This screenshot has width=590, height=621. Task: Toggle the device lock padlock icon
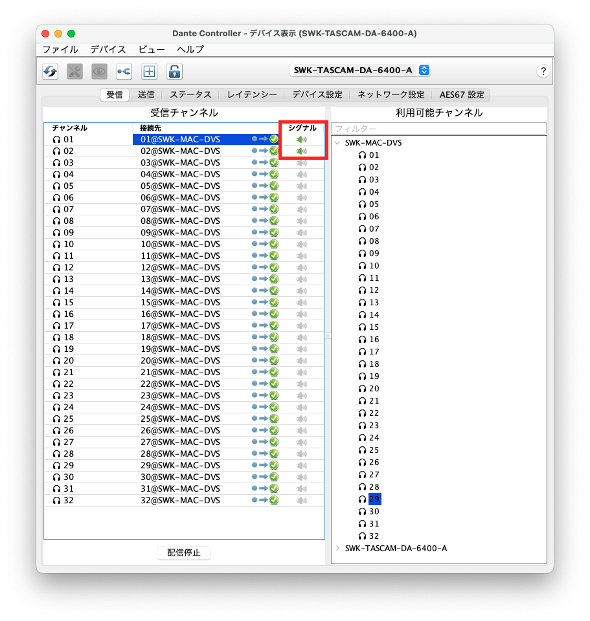point(174,71)
